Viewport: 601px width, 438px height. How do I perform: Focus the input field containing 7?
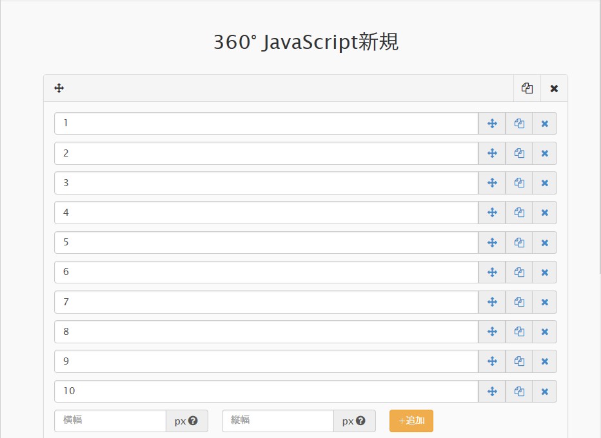[x=266, y=302]
